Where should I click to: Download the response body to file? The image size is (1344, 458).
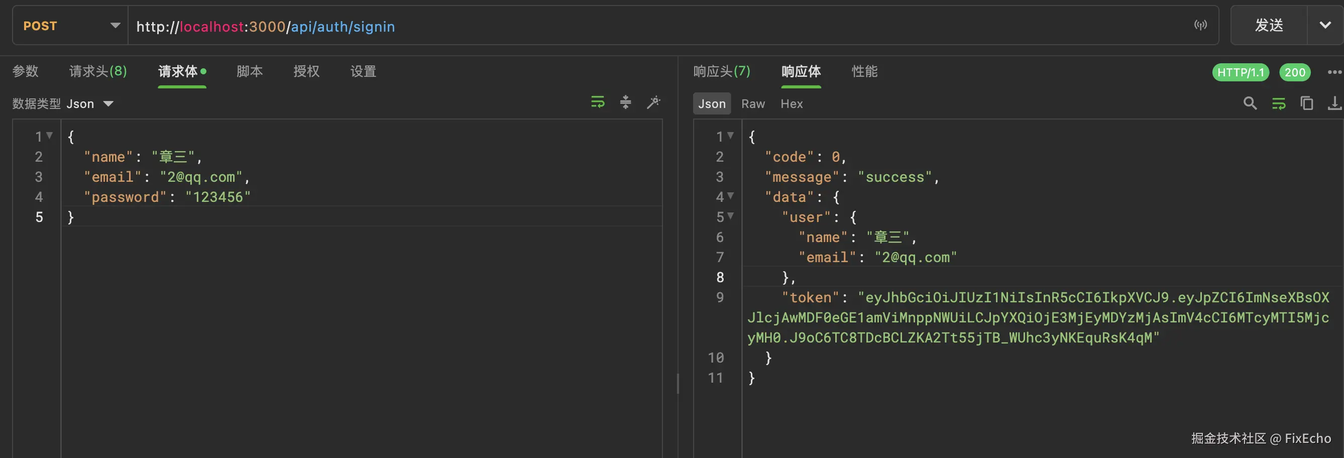click(1334, 103)
